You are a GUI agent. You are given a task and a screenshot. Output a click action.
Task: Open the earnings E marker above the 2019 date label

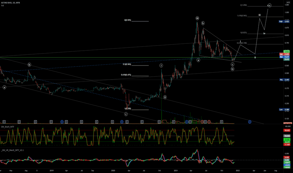click(x=51, y=122)
